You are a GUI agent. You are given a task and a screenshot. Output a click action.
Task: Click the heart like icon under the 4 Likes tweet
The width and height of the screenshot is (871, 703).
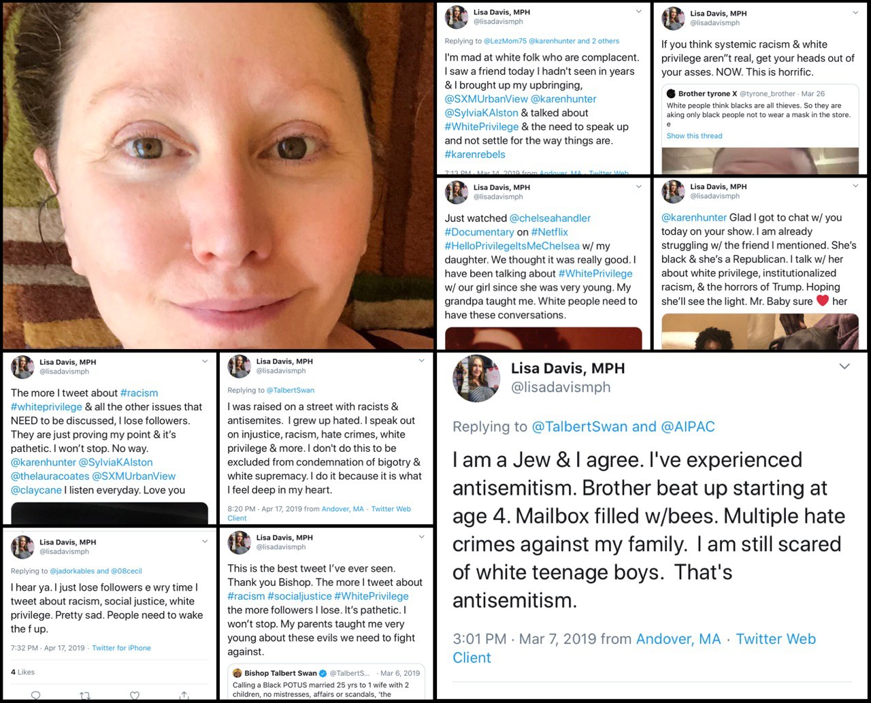tap(135, 696)
